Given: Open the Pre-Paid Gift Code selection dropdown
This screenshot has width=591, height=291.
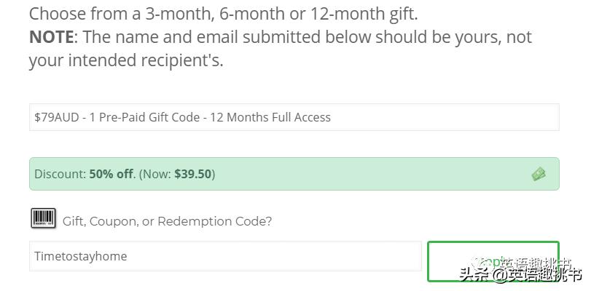Looking at the screenshot, I should point(294,117).
